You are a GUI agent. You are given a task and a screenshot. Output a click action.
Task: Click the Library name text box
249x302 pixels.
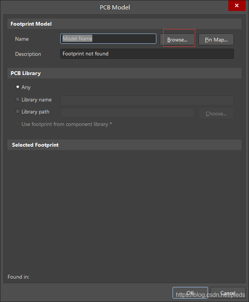click(x=147, y=100)
